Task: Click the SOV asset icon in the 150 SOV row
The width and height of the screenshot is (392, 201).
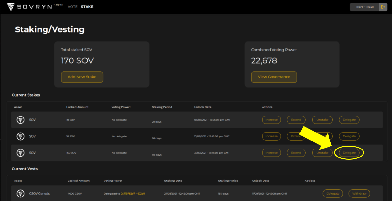Action: coord(21,153)
